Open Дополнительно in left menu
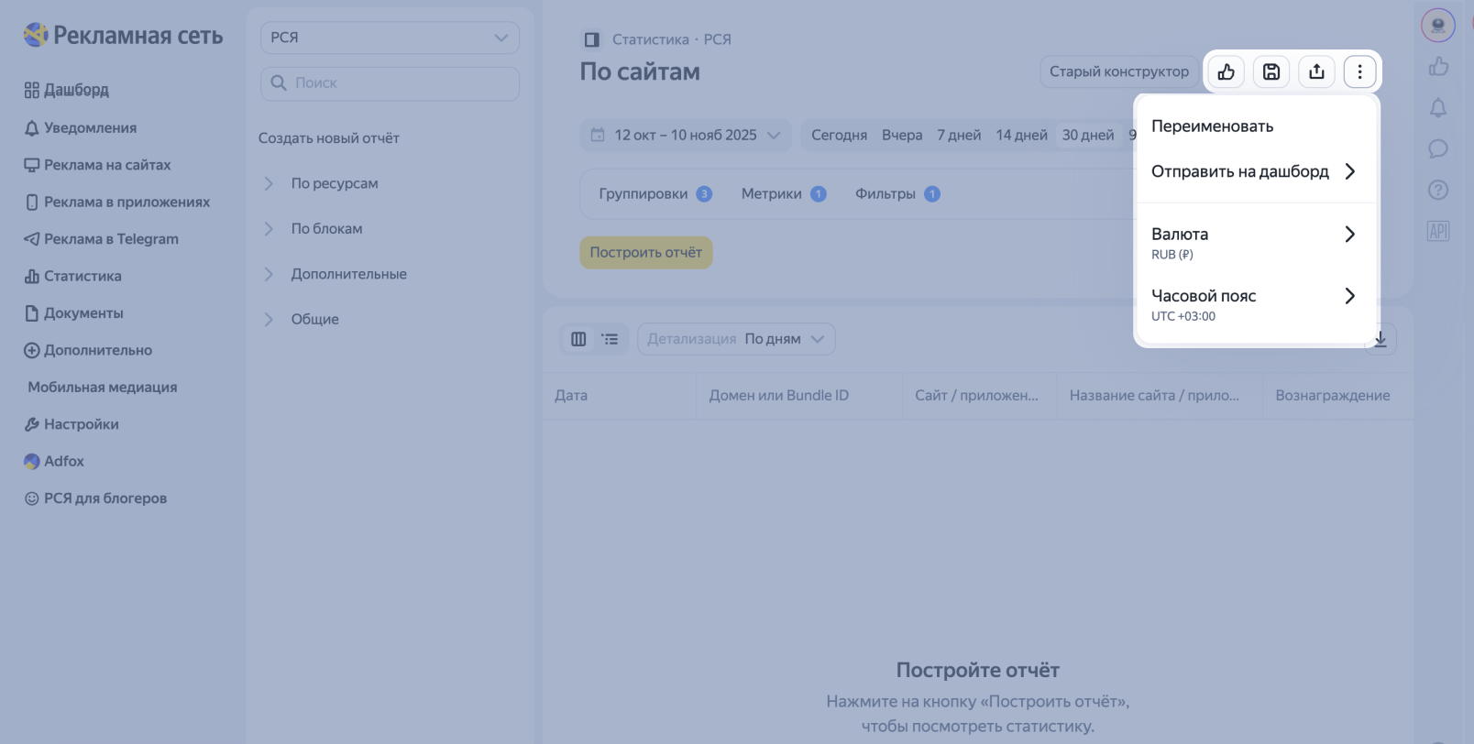The width and height of the screenshot is (1474, 744). pos(88,350)
